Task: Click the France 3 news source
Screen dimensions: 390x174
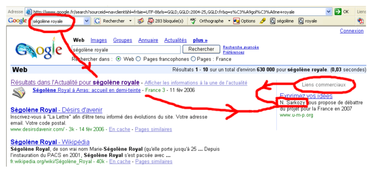Action: coord(155,90)
